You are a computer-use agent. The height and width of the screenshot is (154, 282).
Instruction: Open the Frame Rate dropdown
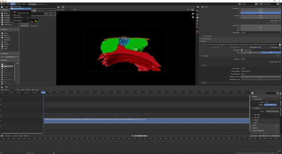pyautogui.click(x=261, y=33)
